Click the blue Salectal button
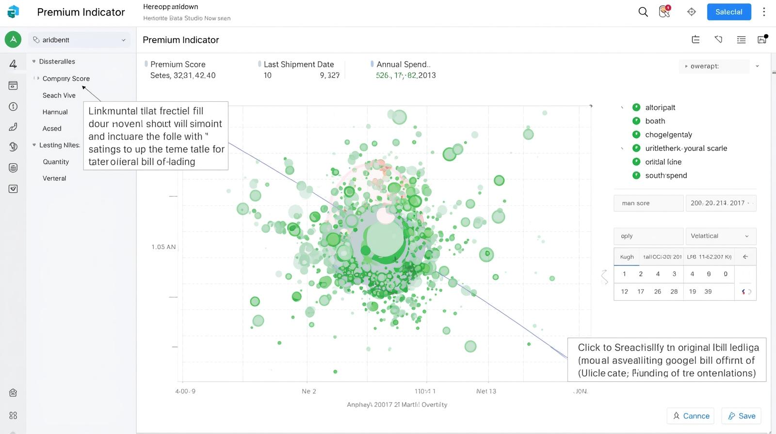This screenshot has height=434, width=776. point(728,12)
